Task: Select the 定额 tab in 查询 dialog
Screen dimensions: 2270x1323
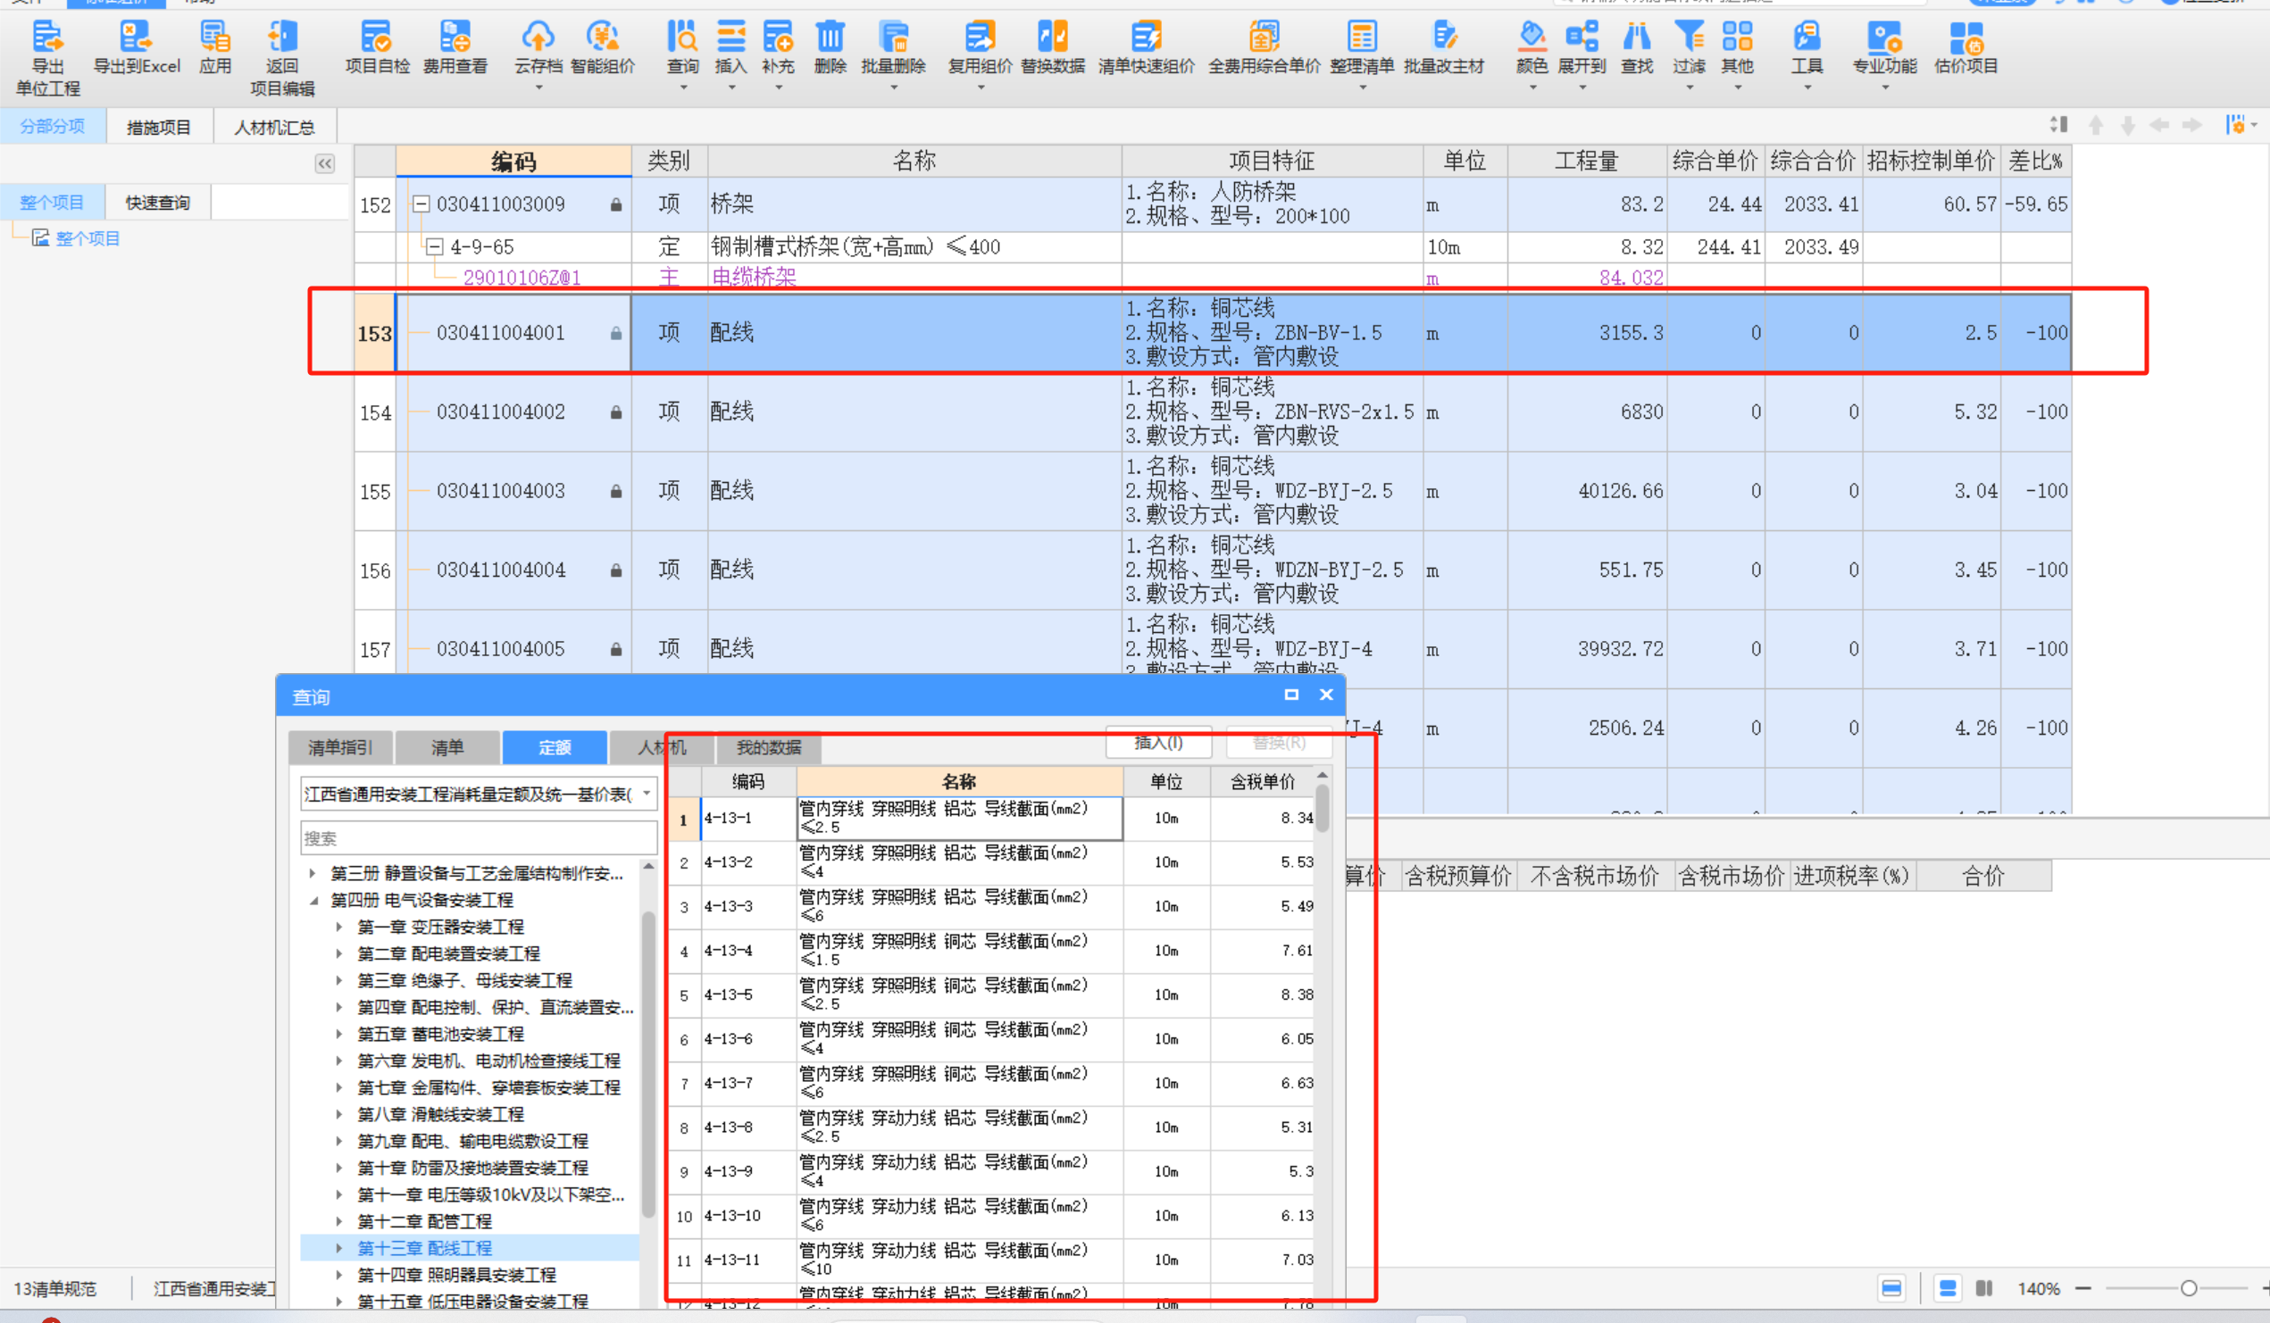Action: (554, 746)
